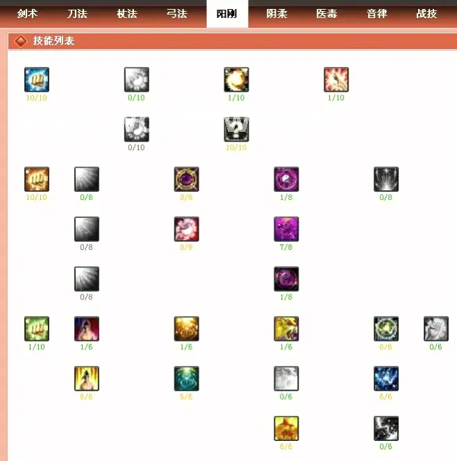Click the red hand skill icon at 1/10
Screen dimensions: 457x461
(x=336, y=80)
